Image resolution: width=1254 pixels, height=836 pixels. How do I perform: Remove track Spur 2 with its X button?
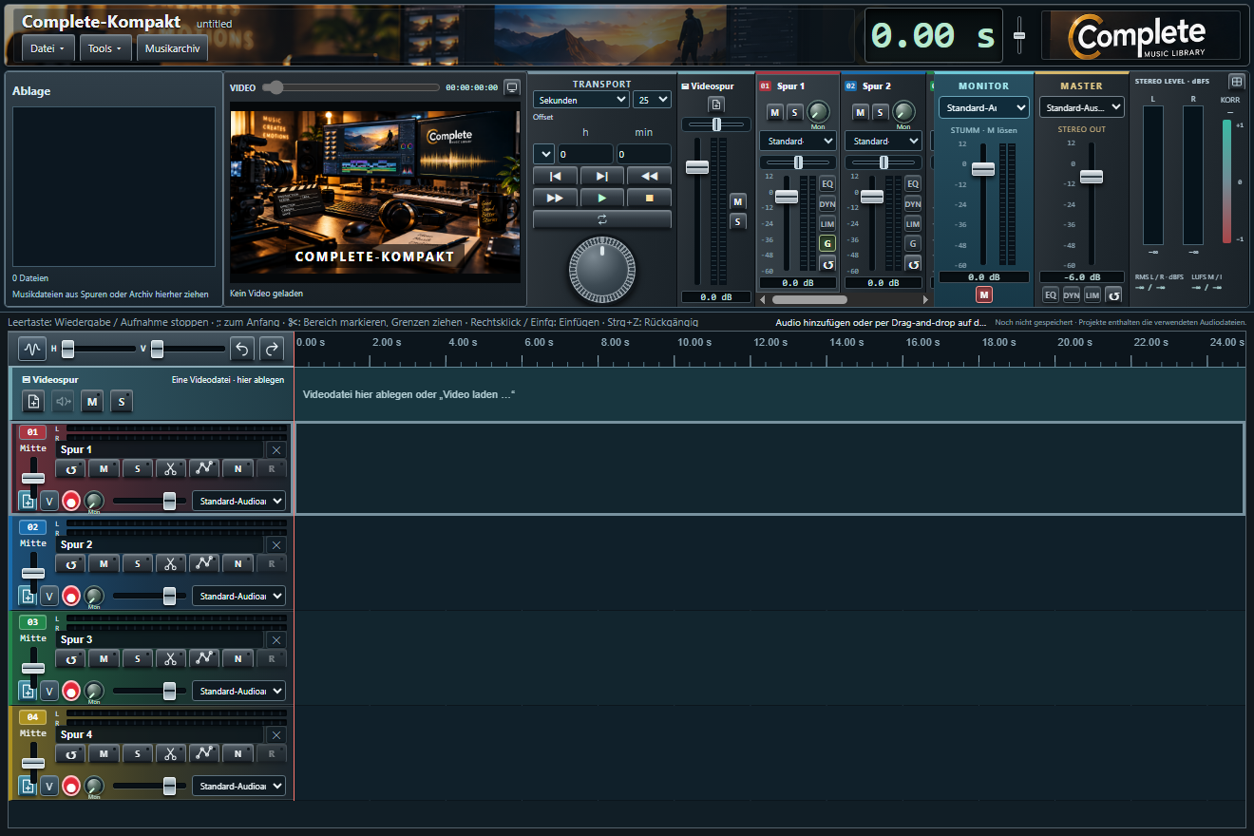[276, 545]
